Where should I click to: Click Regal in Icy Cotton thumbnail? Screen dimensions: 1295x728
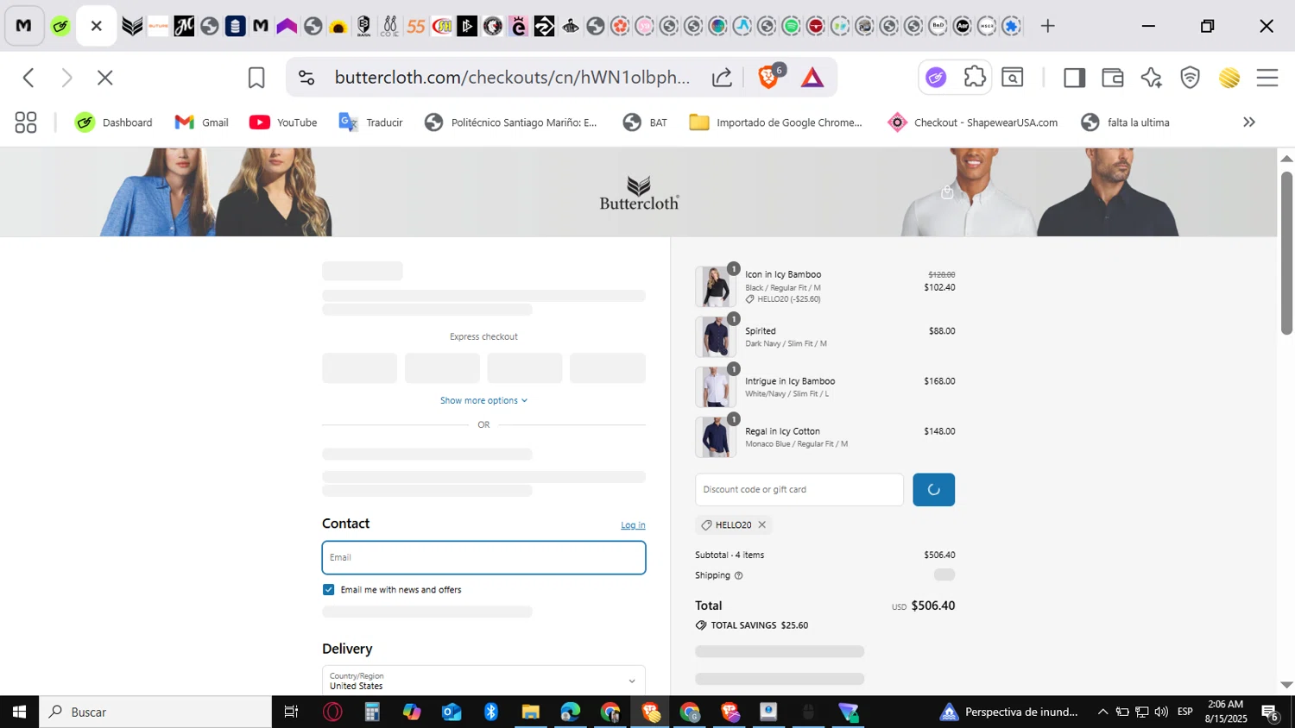tap(715, 436)
